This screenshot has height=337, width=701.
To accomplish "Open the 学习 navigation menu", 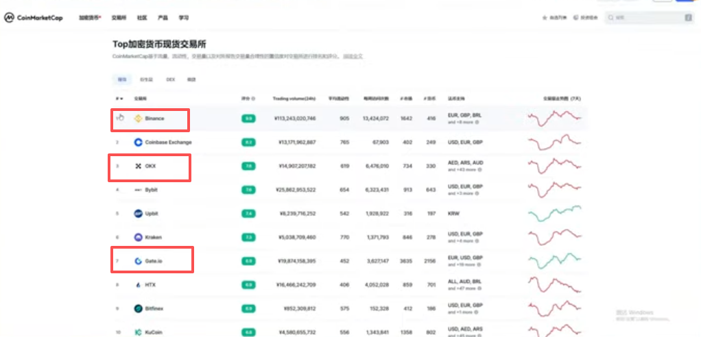I will (184, 18).
